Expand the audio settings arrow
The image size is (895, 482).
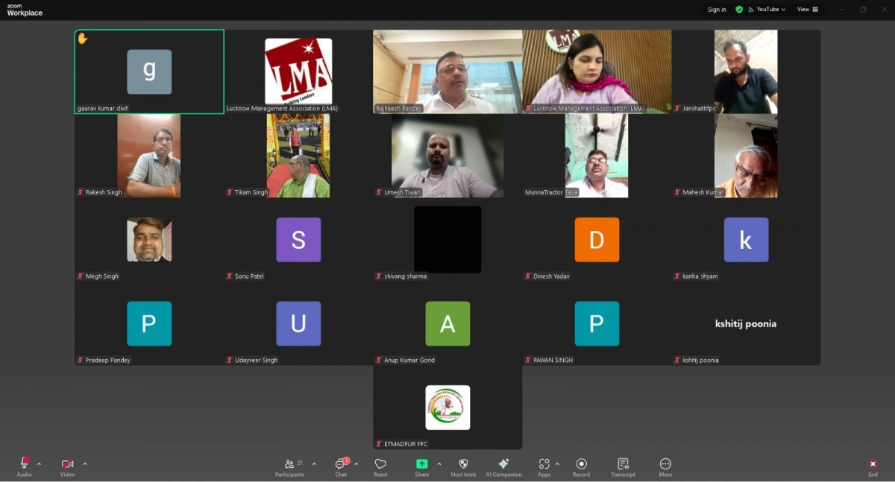(40, 464)
